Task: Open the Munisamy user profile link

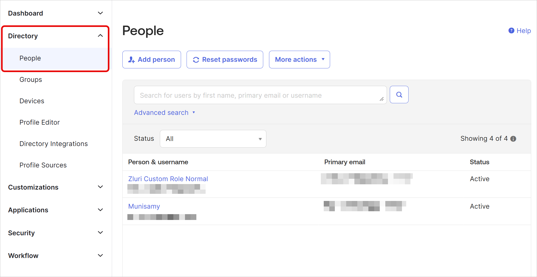Action: tap(144, 206)
